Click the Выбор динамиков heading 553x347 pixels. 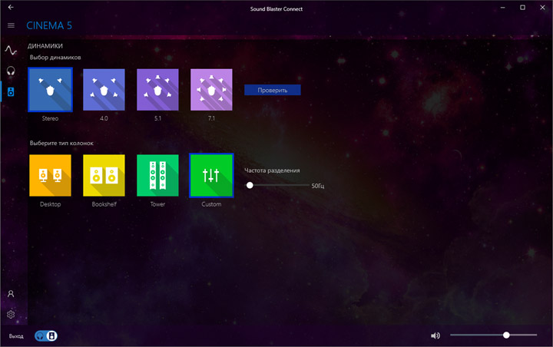pyautogui.click(x=55, y=58)
